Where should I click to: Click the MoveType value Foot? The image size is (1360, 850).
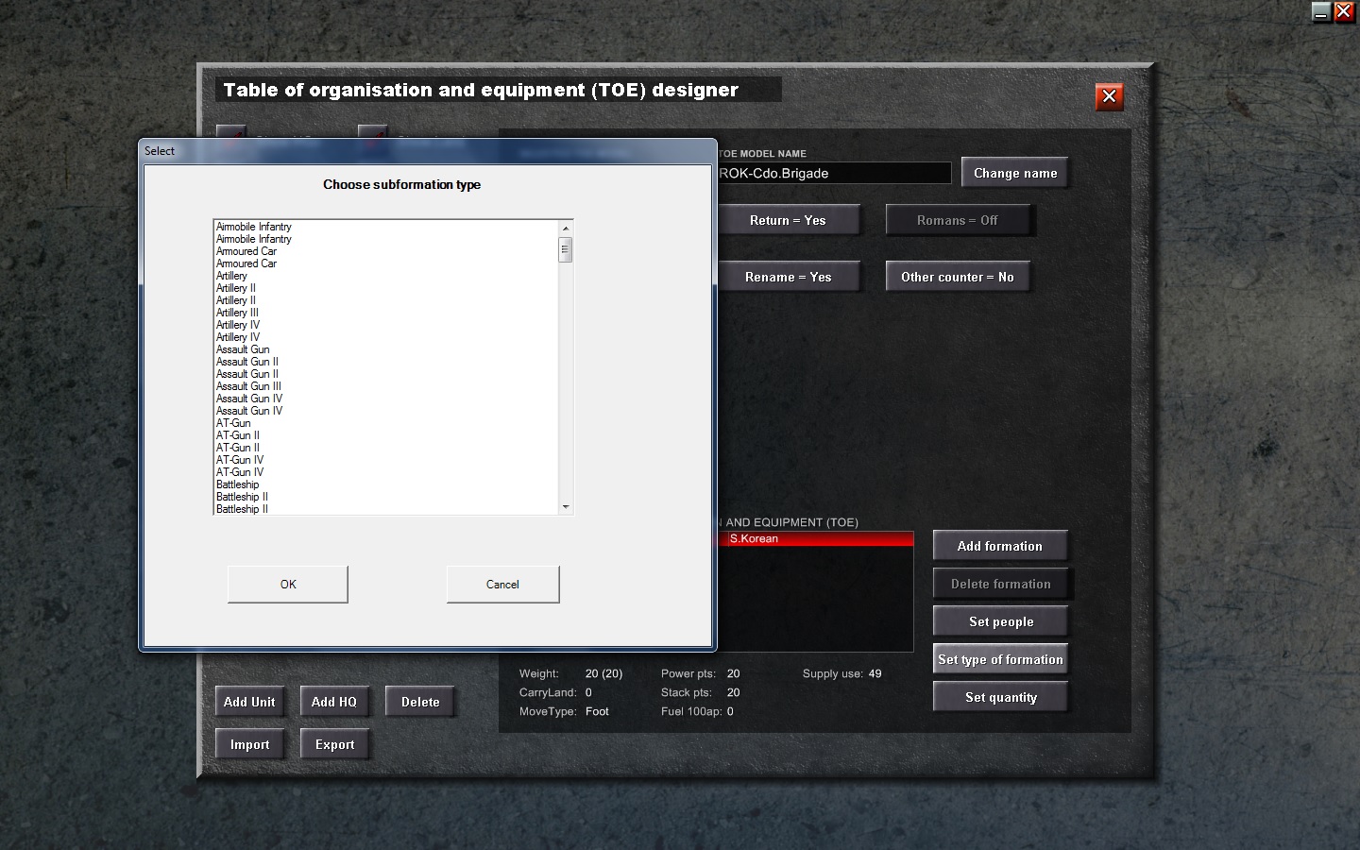(597, 711)
